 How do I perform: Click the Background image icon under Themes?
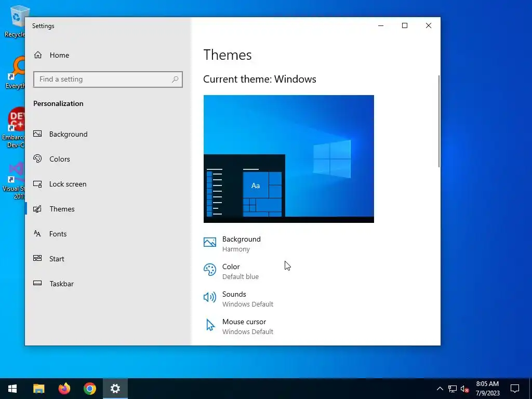pos(210,242)
